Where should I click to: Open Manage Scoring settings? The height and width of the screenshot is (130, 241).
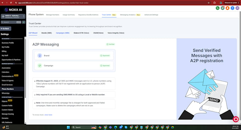coord(8,114)
